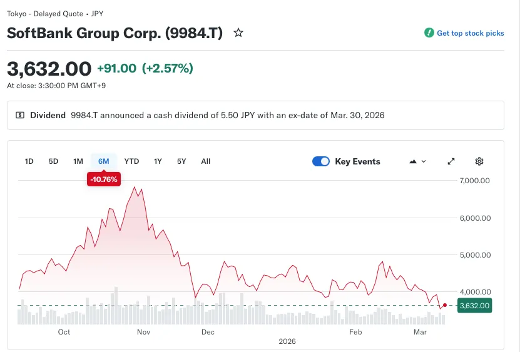This screenshot has width=520, height=352.
Task: Select the All time range
Action: point(205,161)
